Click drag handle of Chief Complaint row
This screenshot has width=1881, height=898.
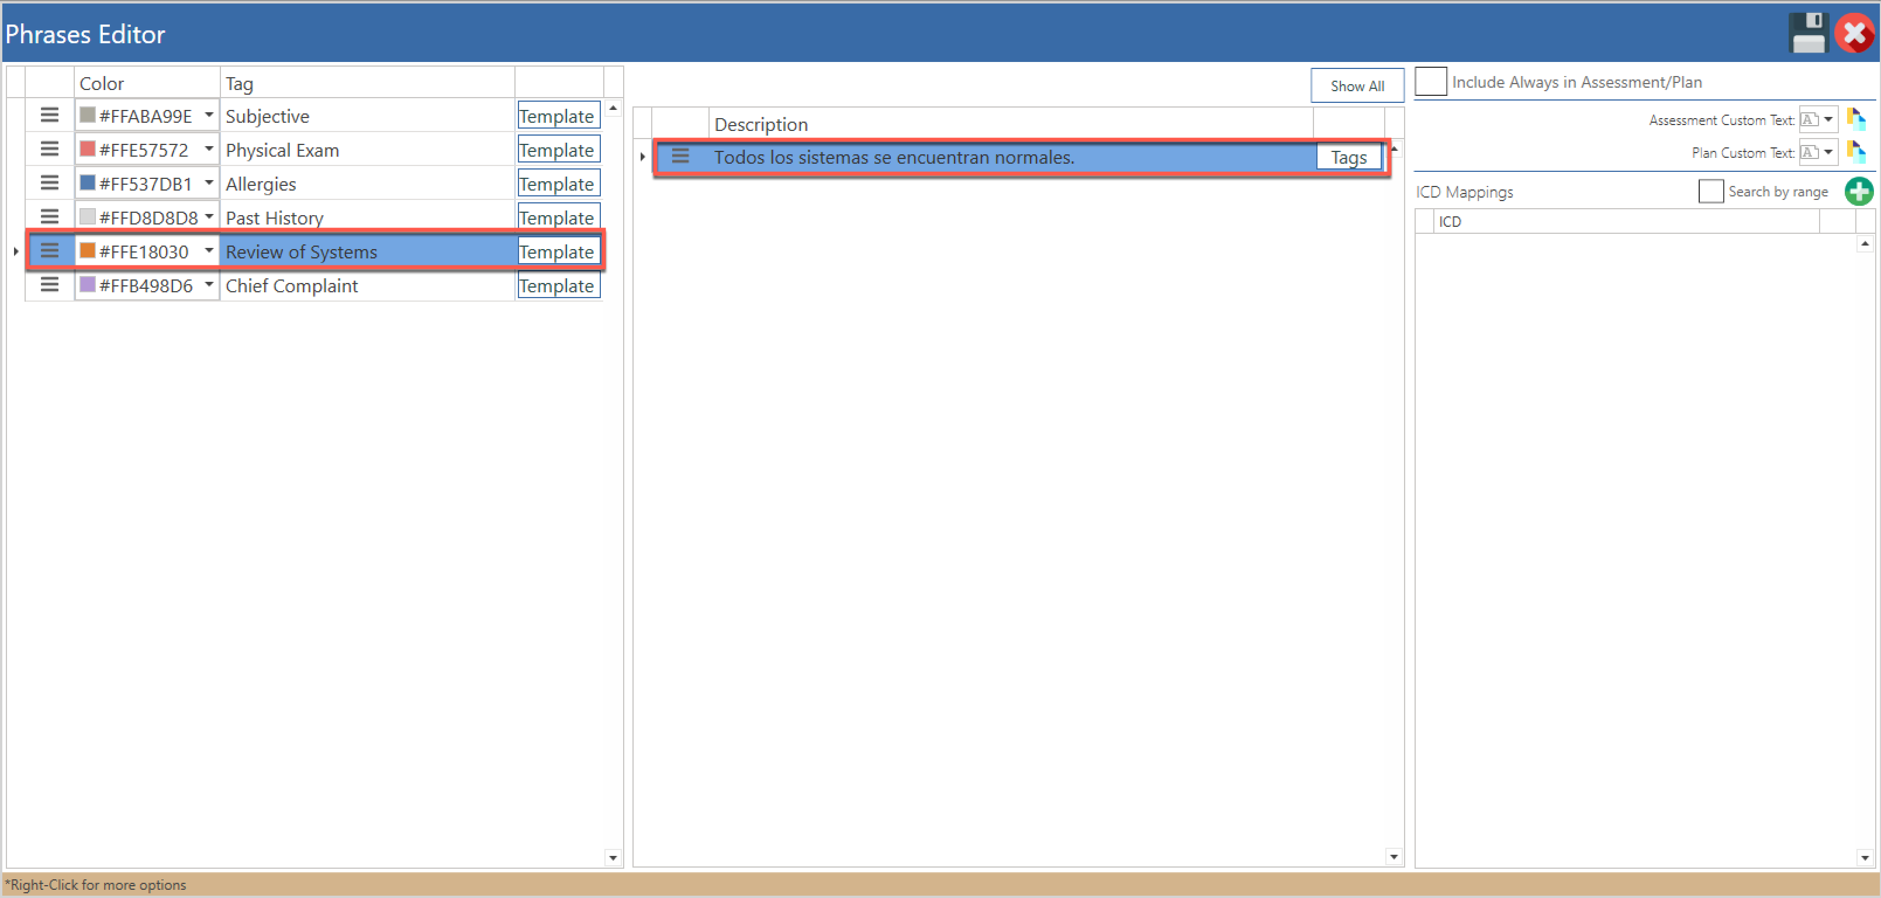[x=49, y=285]
